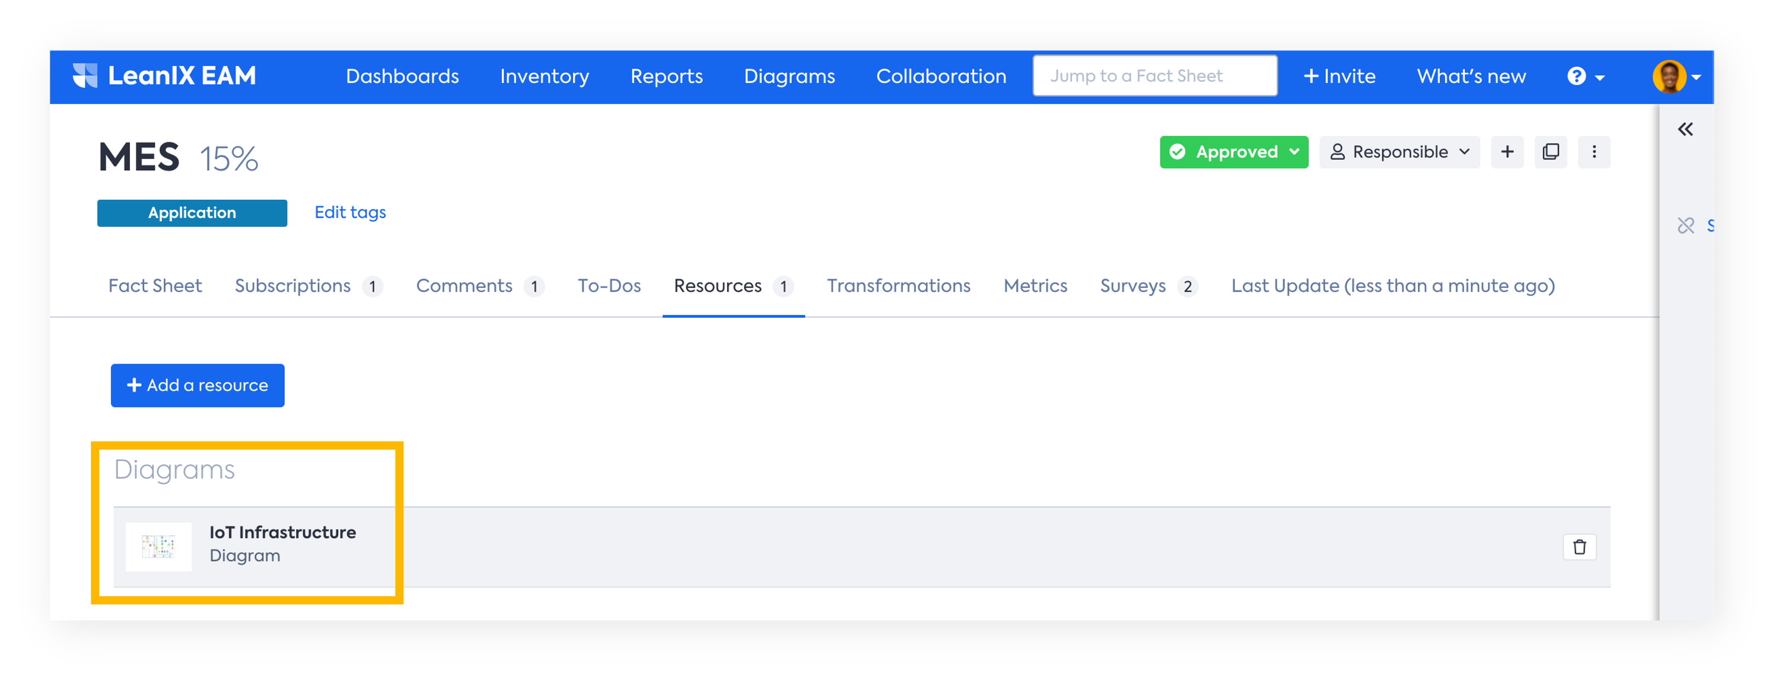Open the To-Dos tab
Image resolution: width=1775 pixels, height=682 pixels.
pos(609,286)
